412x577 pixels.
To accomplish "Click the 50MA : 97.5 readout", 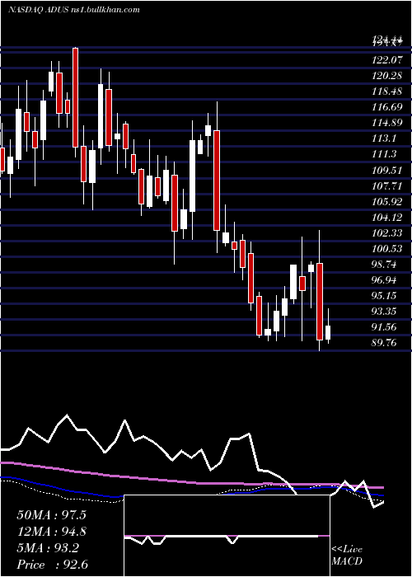I will click(x=52, y=515).
